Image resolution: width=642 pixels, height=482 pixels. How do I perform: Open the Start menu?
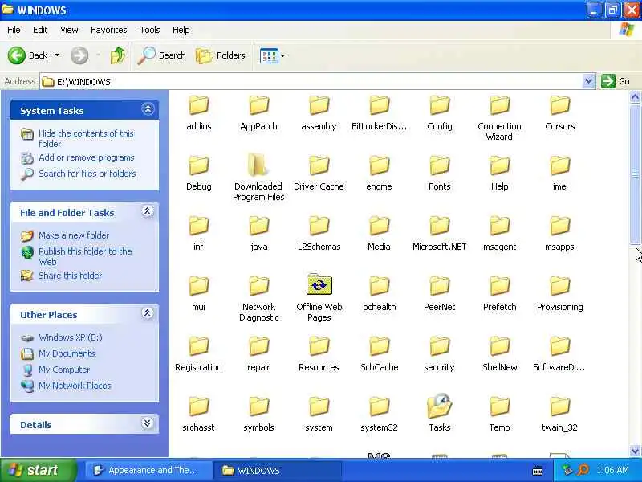38,470
